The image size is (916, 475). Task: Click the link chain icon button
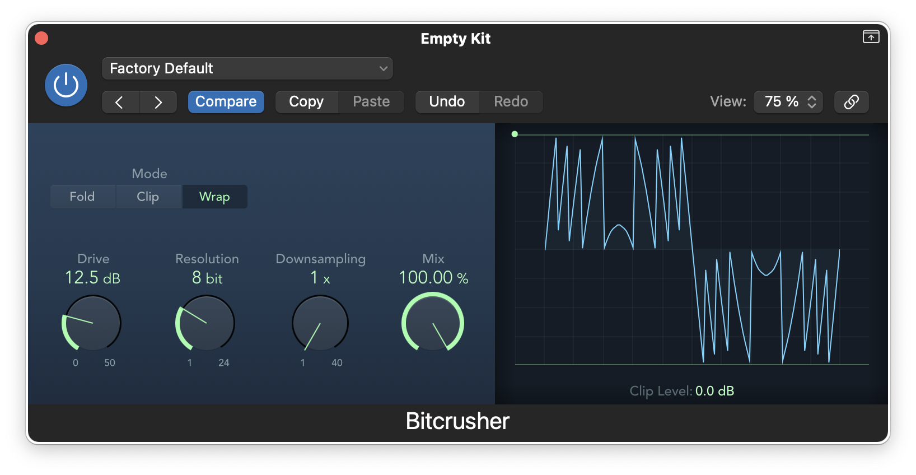(851, 102)
